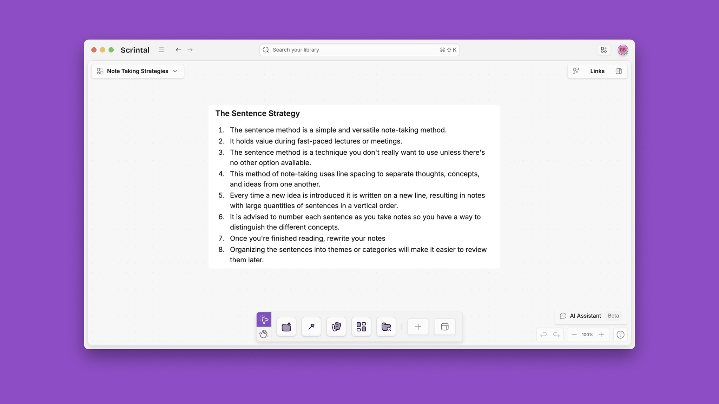This screenshot has height=404, width=719.
Task: Select the arrow connection tool
Action: (x=311, y=326)
